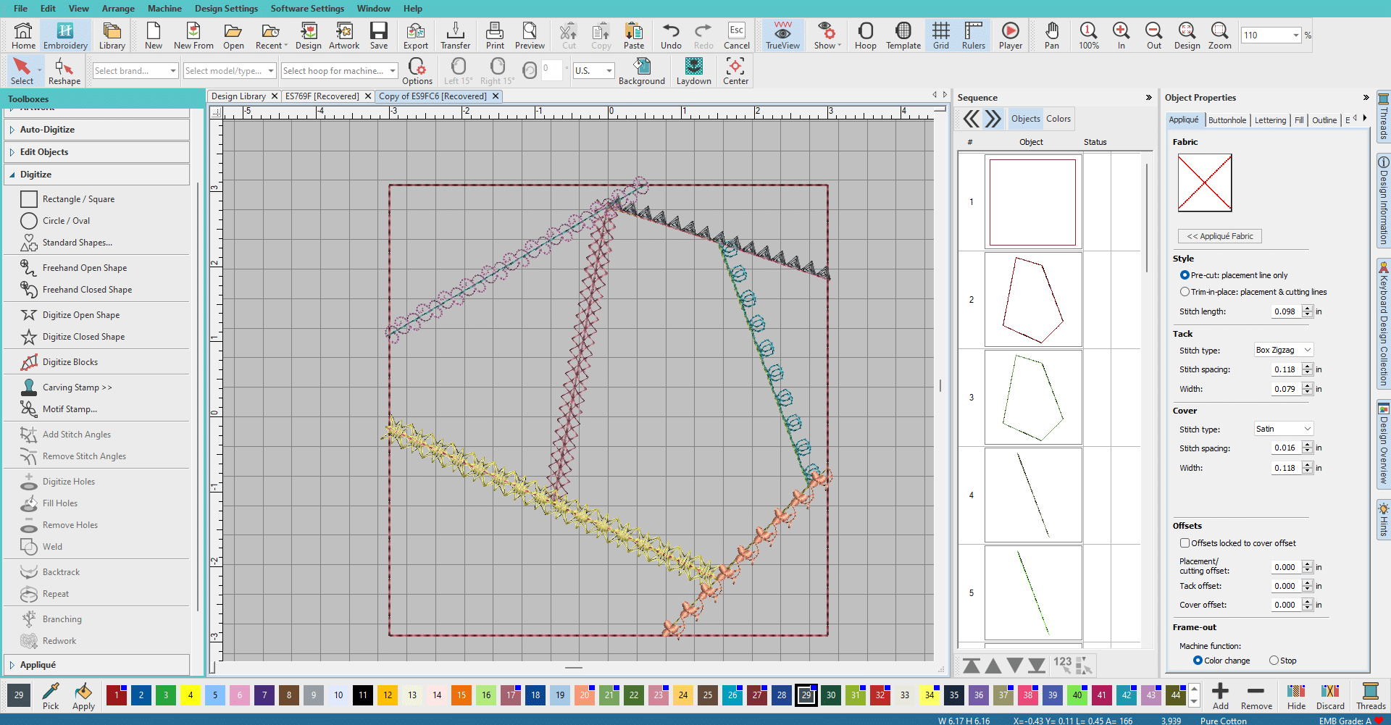Remove a color from the palette

coord(1256,696)
